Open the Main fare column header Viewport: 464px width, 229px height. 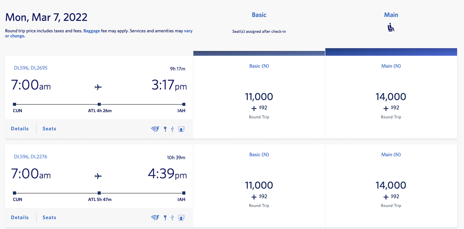tap(391, 15)
